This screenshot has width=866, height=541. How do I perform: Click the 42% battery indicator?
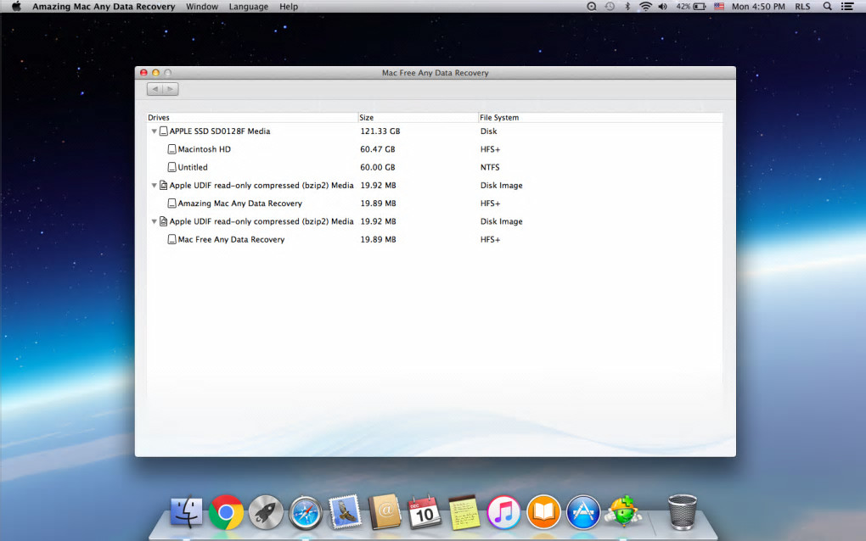[x=691, y=7]
